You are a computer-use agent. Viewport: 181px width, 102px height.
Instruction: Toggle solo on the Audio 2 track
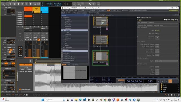pyautogui.click(x=36, y=40)
